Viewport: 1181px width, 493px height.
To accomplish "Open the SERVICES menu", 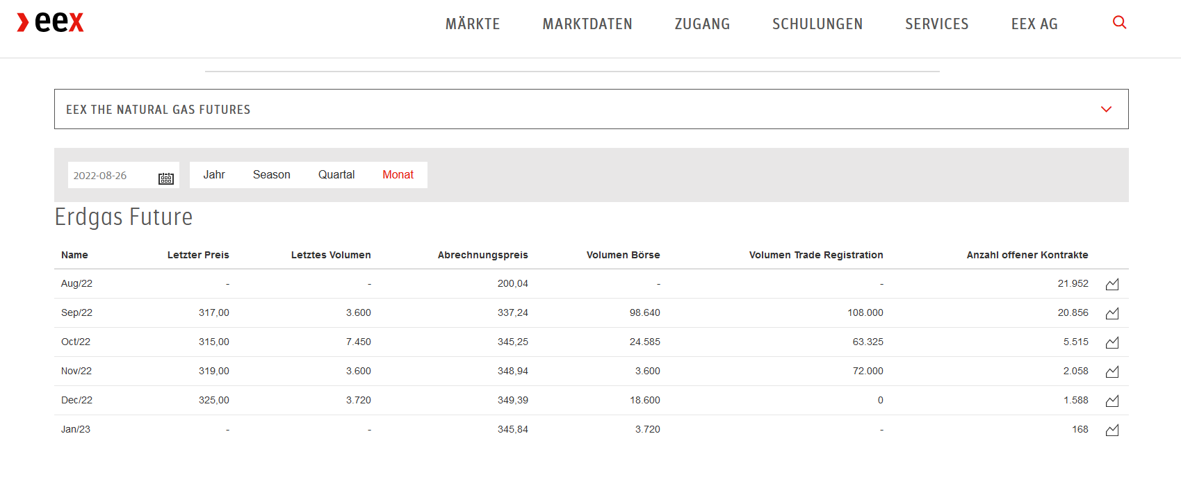I will [936, 24].
